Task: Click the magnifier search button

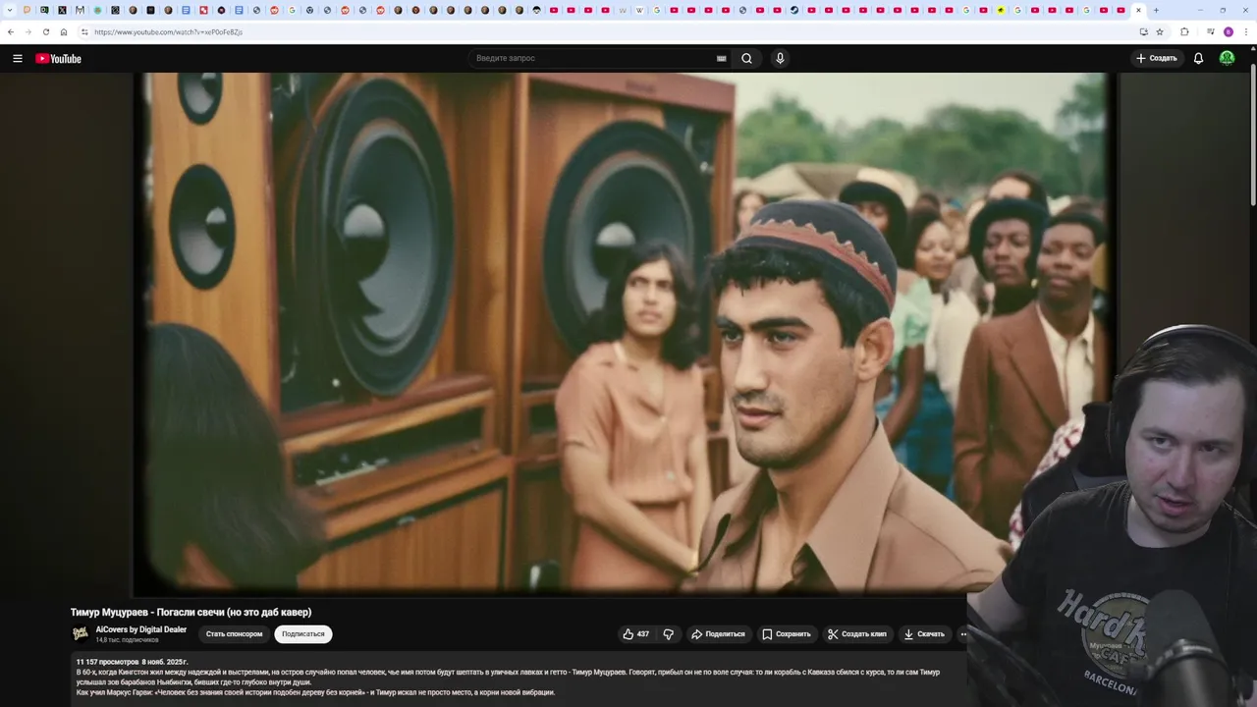Action: point(747,59)
